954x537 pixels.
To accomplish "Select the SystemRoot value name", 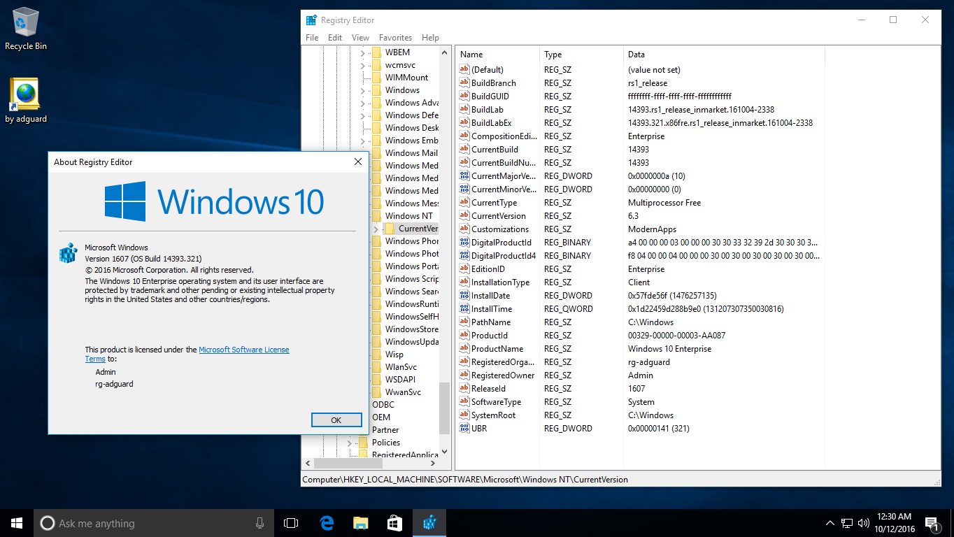I will [493, 415].
